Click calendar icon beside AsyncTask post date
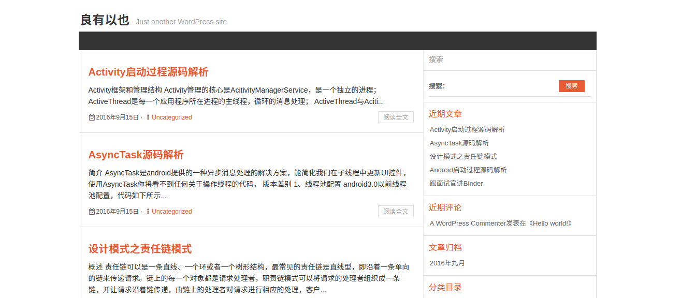This screenshot has height=298, width=681. pos(92,212)
